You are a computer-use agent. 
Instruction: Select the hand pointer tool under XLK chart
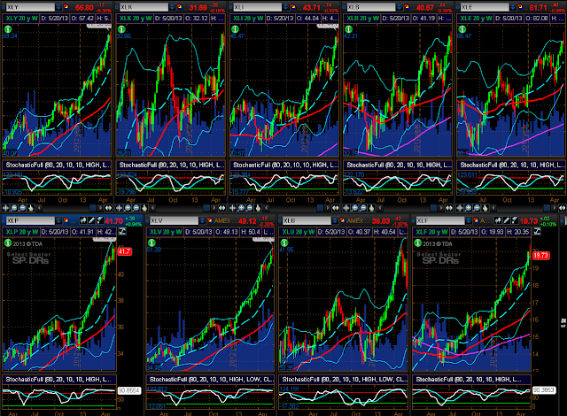(x=144, y=208)
